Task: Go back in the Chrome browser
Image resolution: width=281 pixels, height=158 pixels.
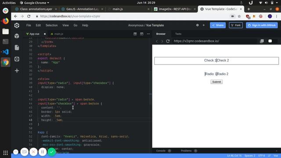Action: [16, 16]
